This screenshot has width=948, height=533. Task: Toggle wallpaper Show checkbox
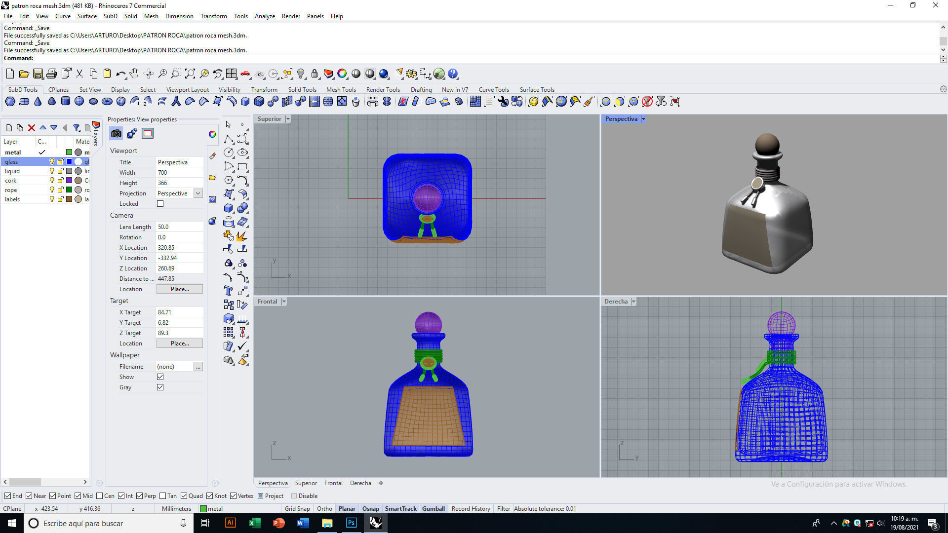coord(160,377)
